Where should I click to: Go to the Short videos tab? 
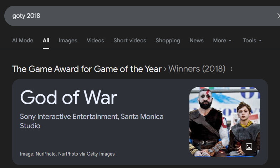pyautogui.click(x=130, y=41)
